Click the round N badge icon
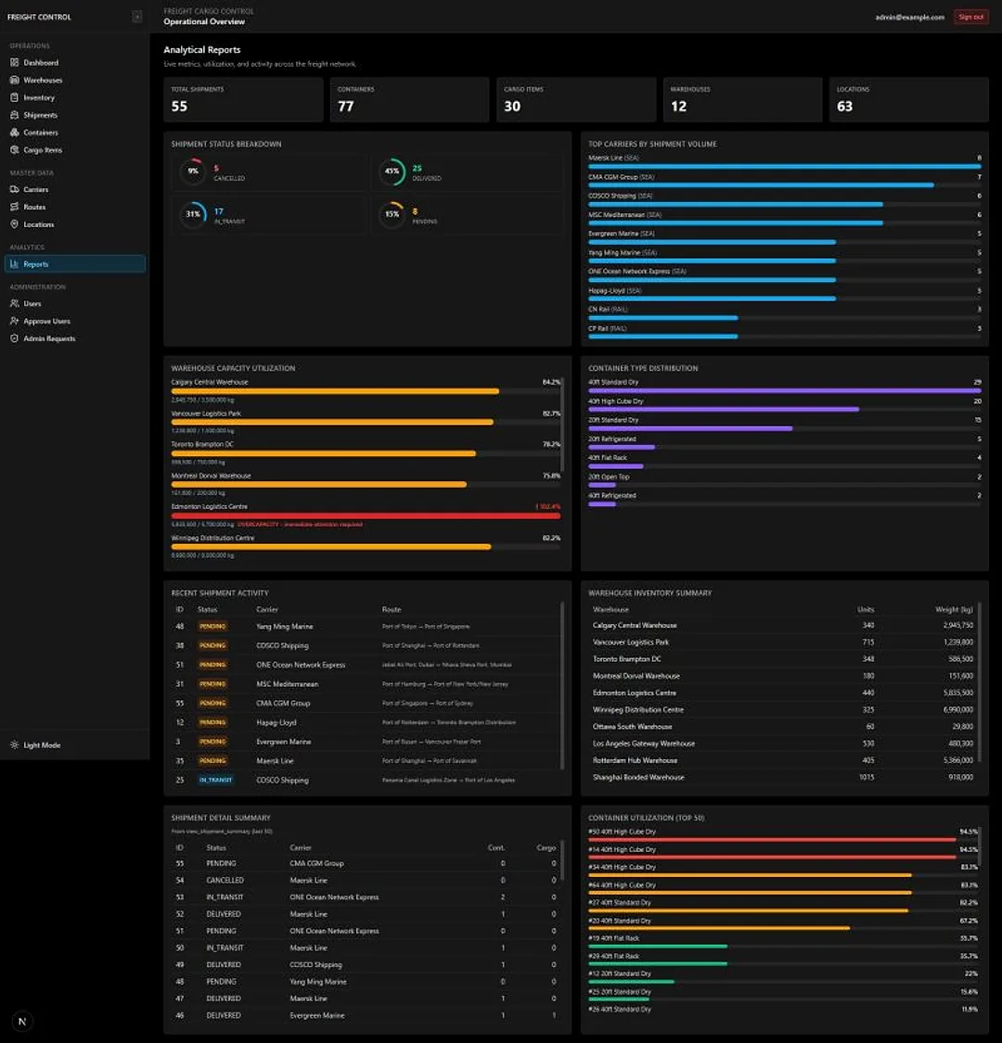 click(x=22, y=1022)
